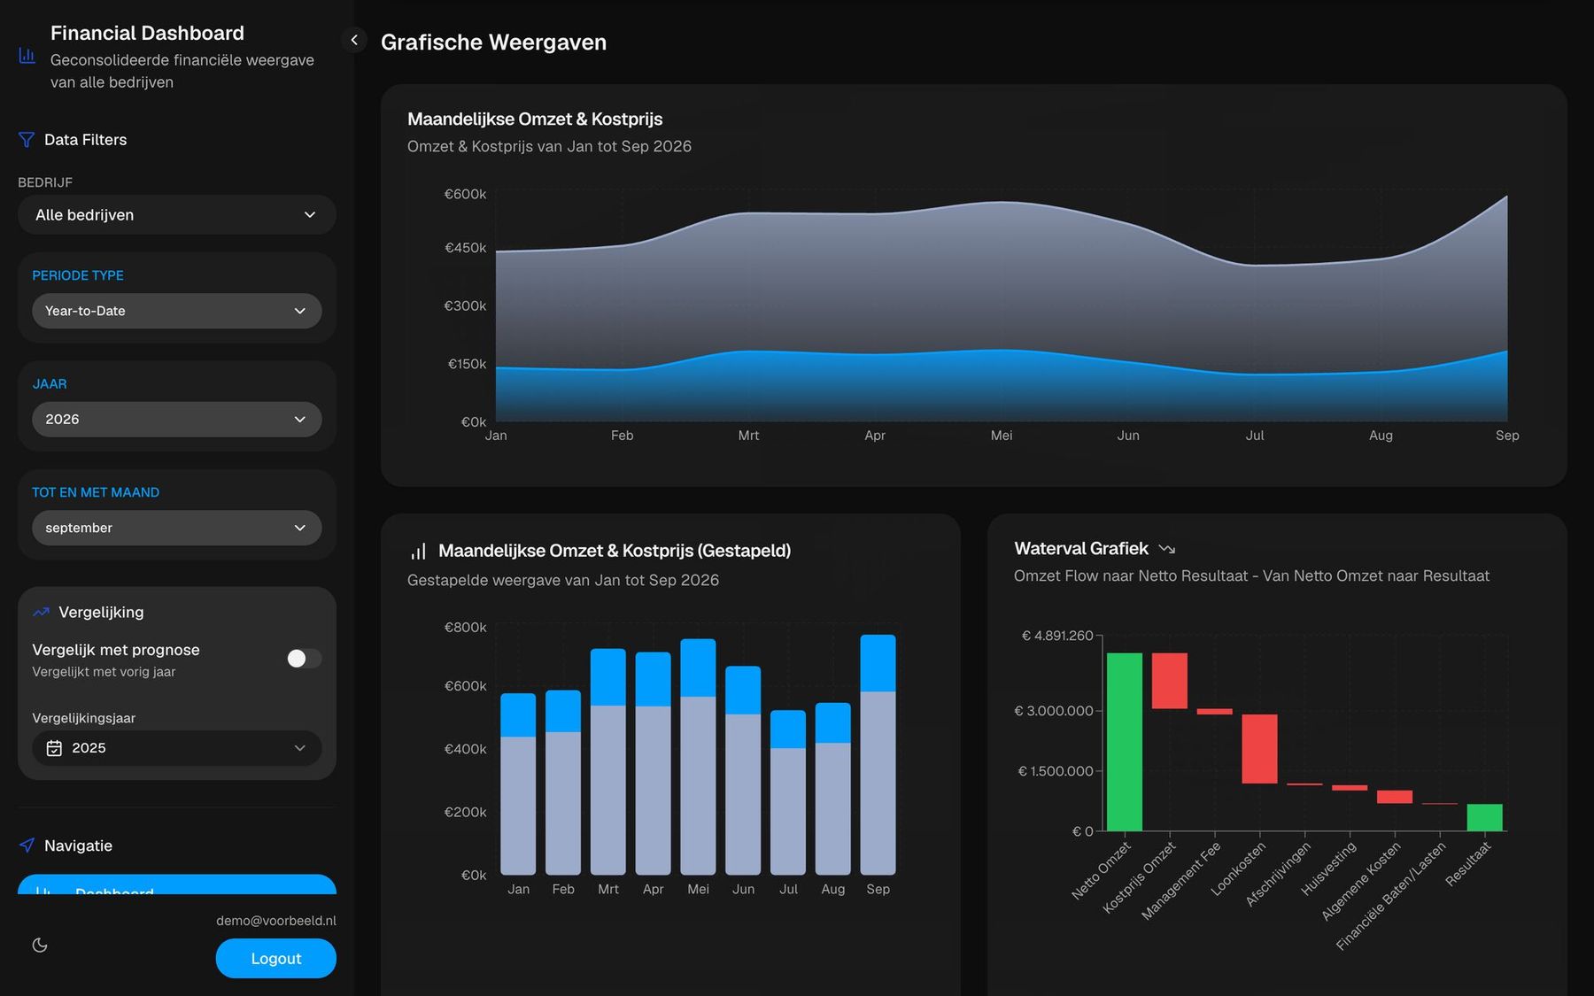
Task: Click the Algemene Kosten waterfall bar
Action: pos(1394,797)
